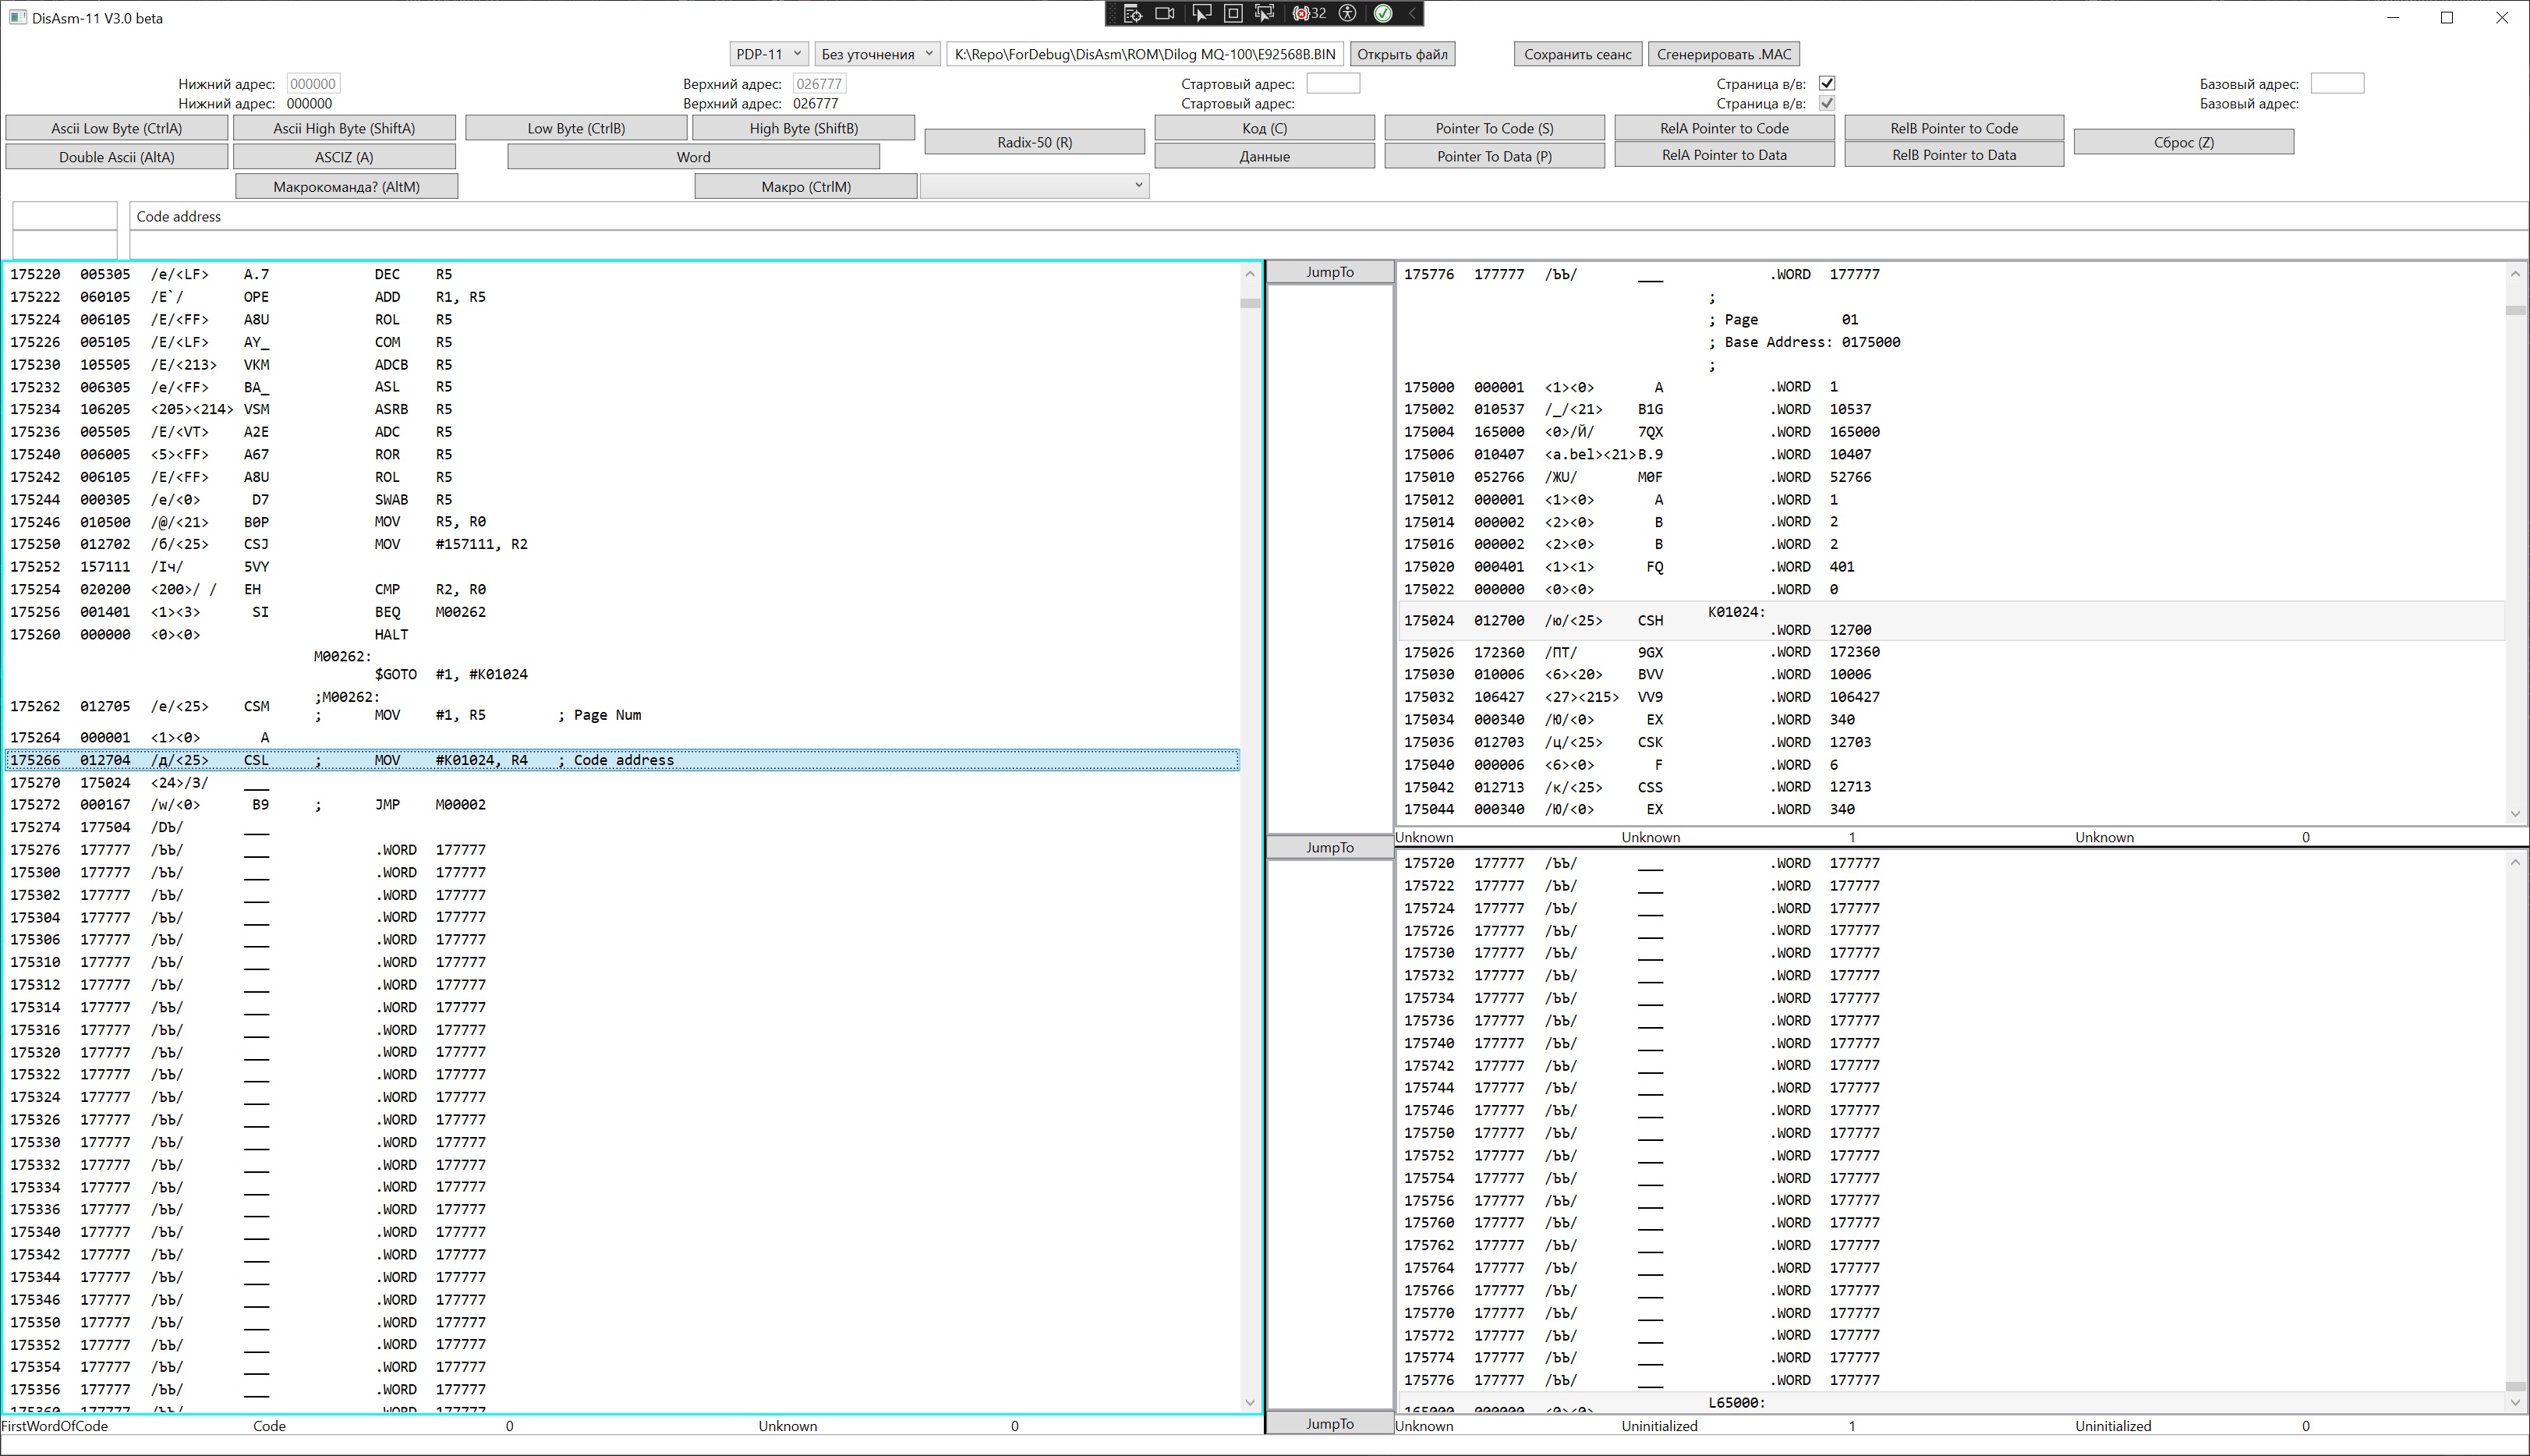This screenshot has height=1456, width=2530.
Task: Click the Display Layout Adorners square icon
Action: pos(1233,13)
